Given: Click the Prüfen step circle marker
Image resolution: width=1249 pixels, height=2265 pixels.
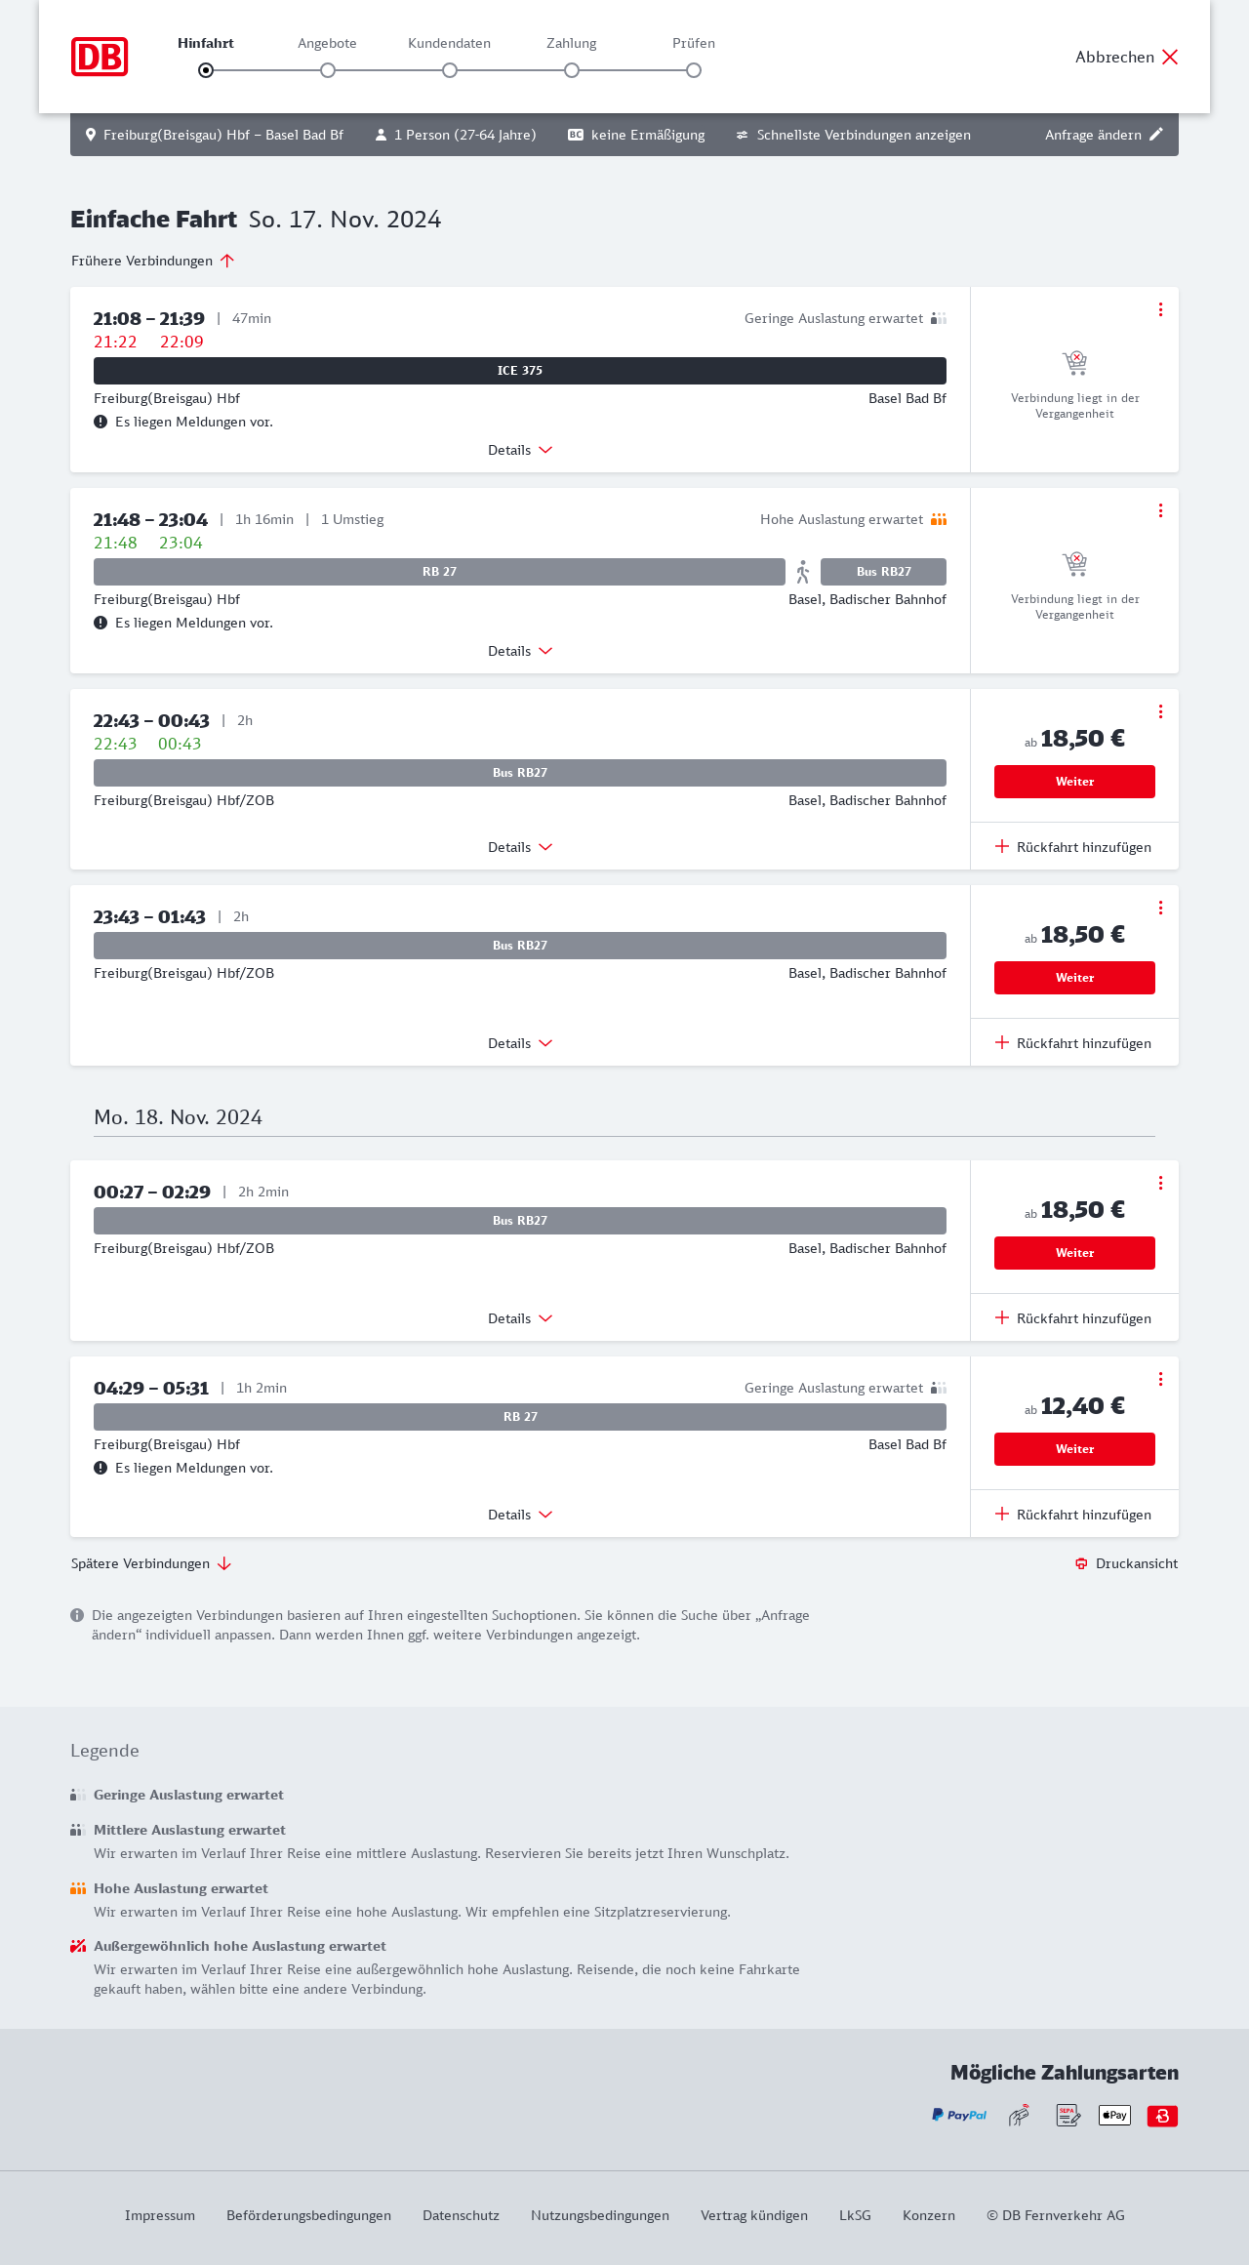Looking at the screenshot, I should 694,70.
